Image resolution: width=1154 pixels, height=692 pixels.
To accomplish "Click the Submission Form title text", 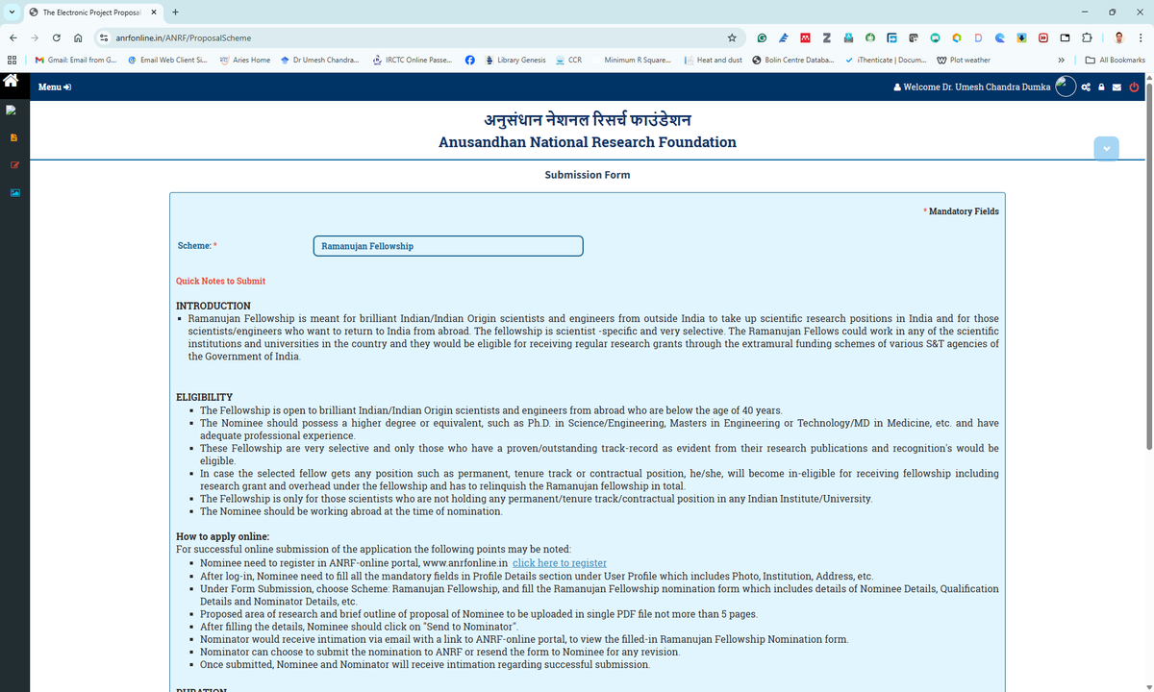I will pyautogui.click(x=588, y=175).
